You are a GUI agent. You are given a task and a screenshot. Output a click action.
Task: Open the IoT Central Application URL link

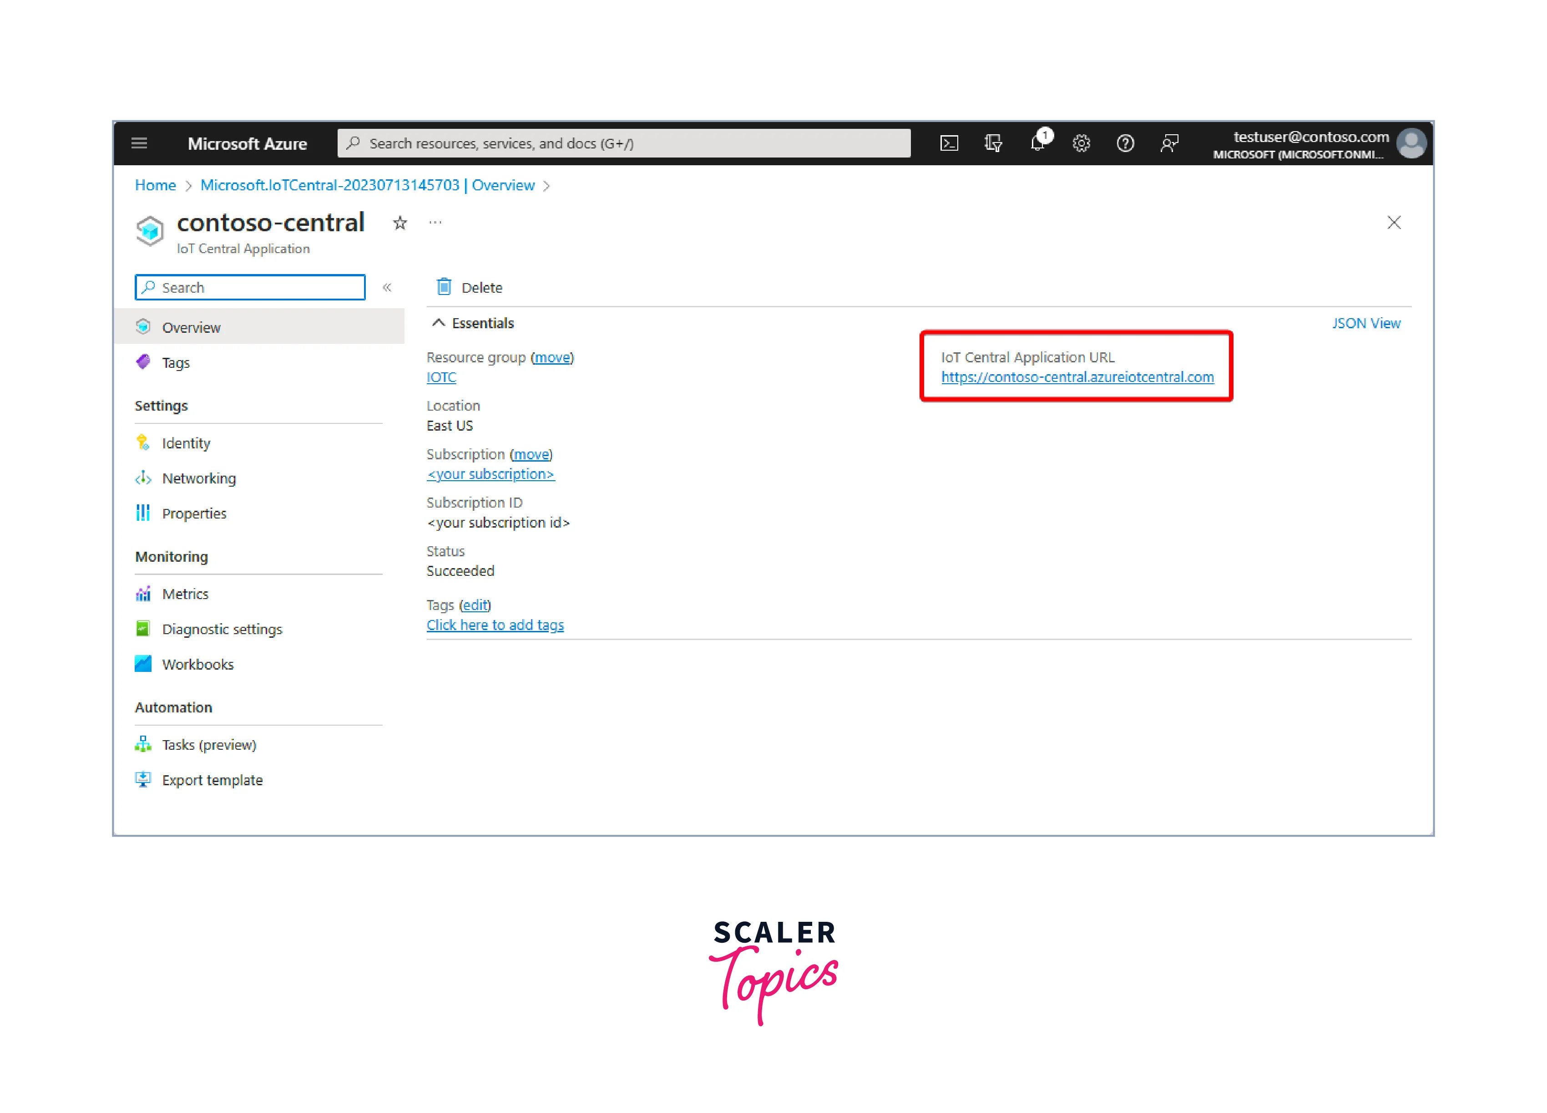click(1077, 377)
